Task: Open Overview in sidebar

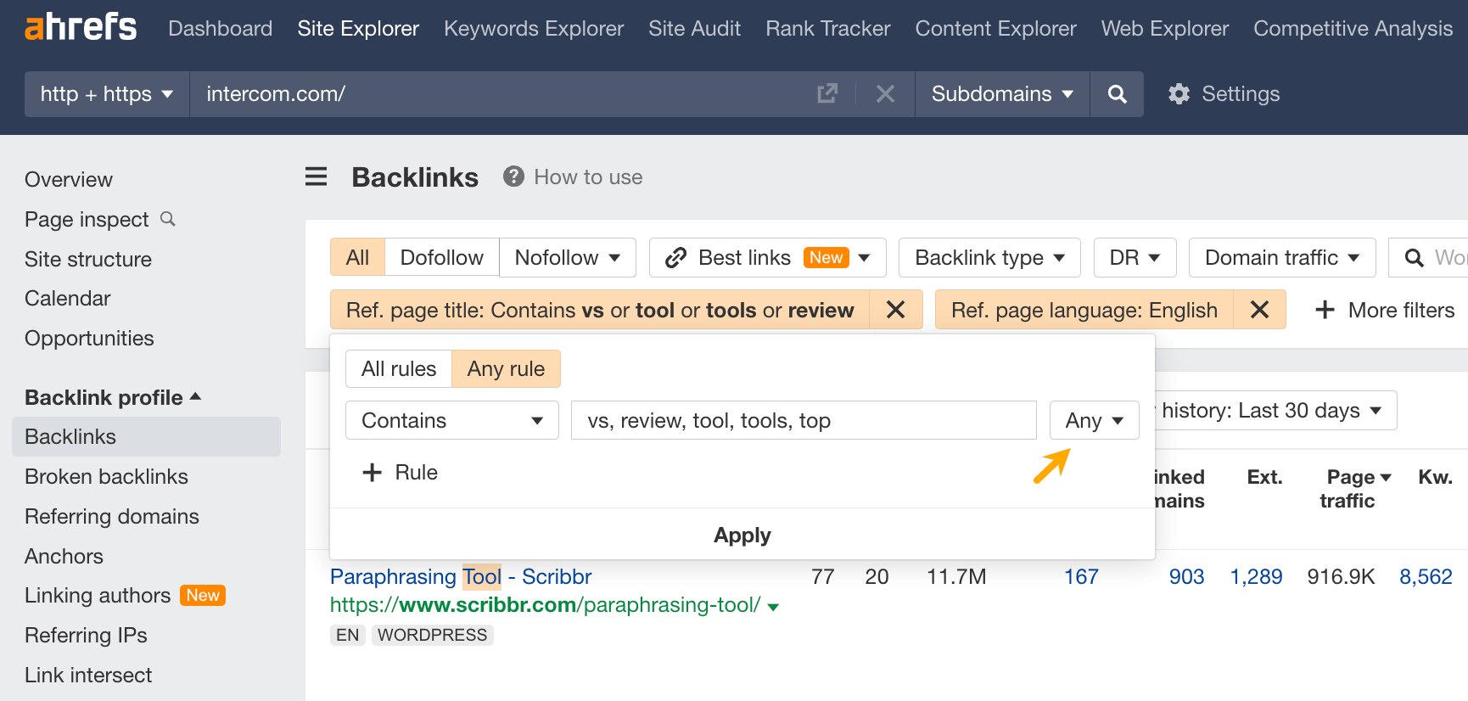Action: click(x=69, y=179)
